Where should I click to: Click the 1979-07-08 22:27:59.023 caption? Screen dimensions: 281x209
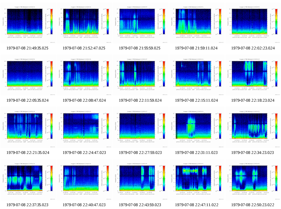pos(140,153)
